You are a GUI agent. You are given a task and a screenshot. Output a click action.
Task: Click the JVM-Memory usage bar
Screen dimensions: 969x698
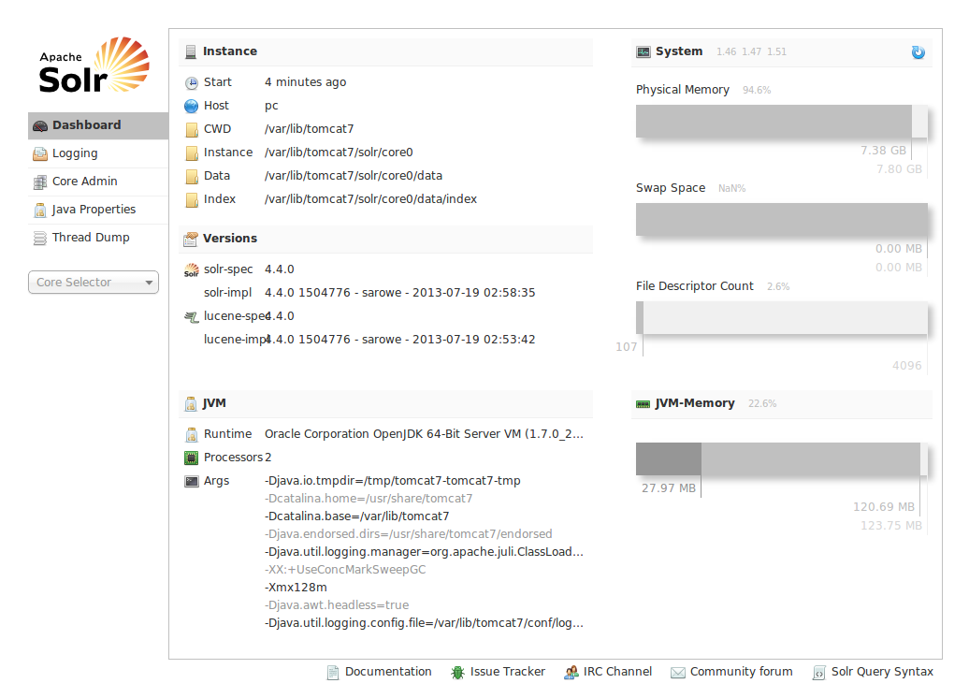coord(782,458)
